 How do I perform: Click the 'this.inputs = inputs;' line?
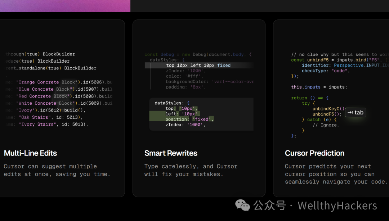tap(319, 87)
